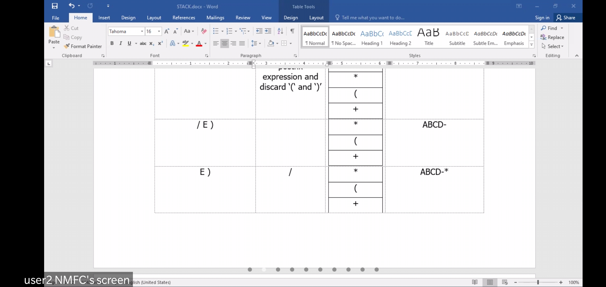Toggle Bold formatting

(x=112, y=43)
